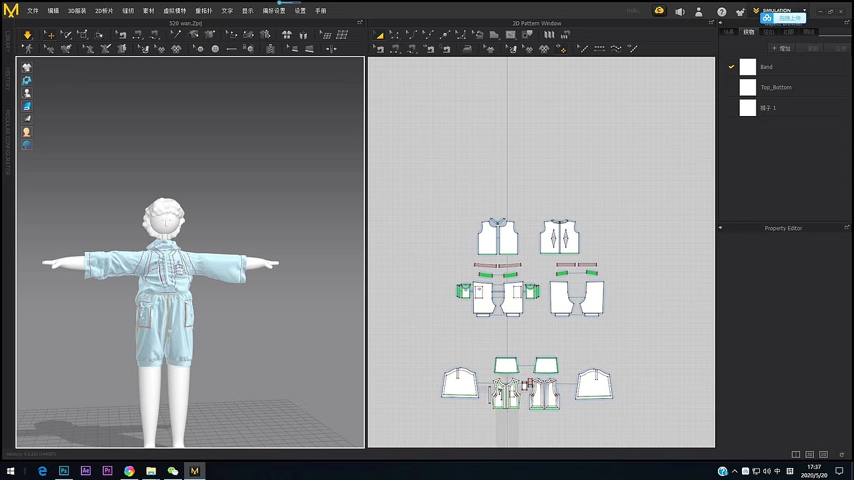Select the show garment front icon

287,35
